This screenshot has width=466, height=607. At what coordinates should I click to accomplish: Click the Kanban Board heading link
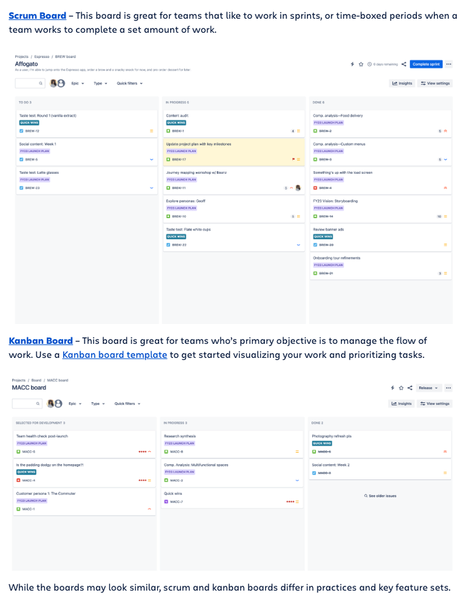point(41,341)
